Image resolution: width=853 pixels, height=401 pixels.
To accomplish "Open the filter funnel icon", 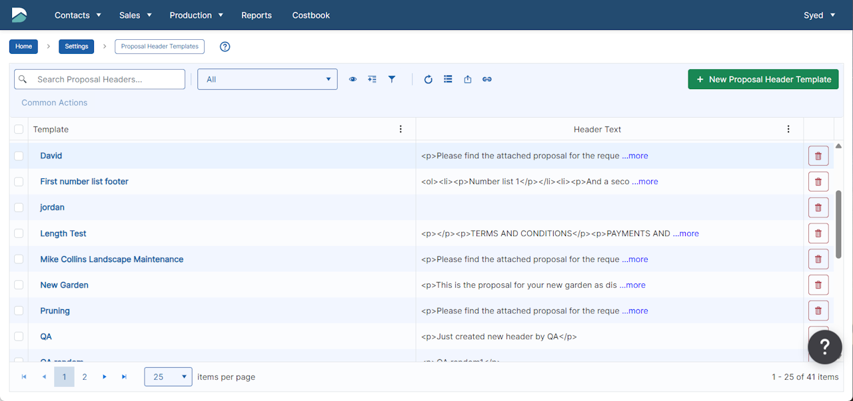I will click(x=392, y=79).
